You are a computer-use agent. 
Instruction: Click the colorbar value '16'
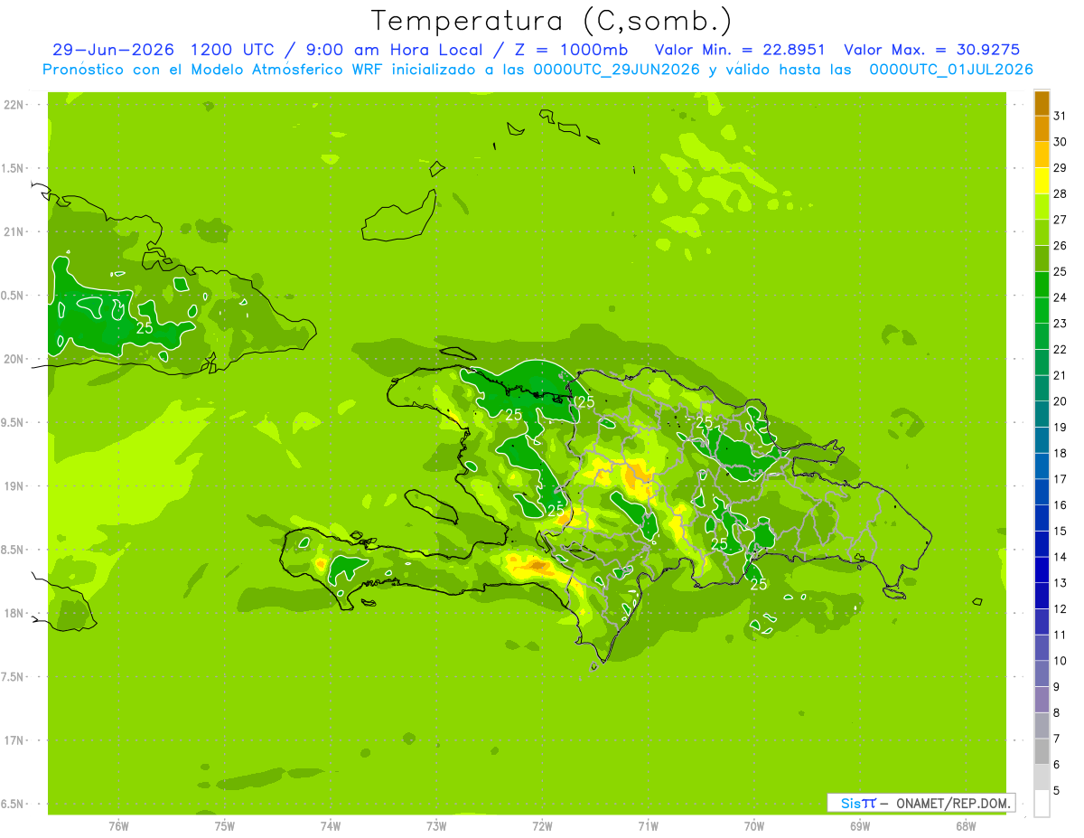[x=1061, y=505]
